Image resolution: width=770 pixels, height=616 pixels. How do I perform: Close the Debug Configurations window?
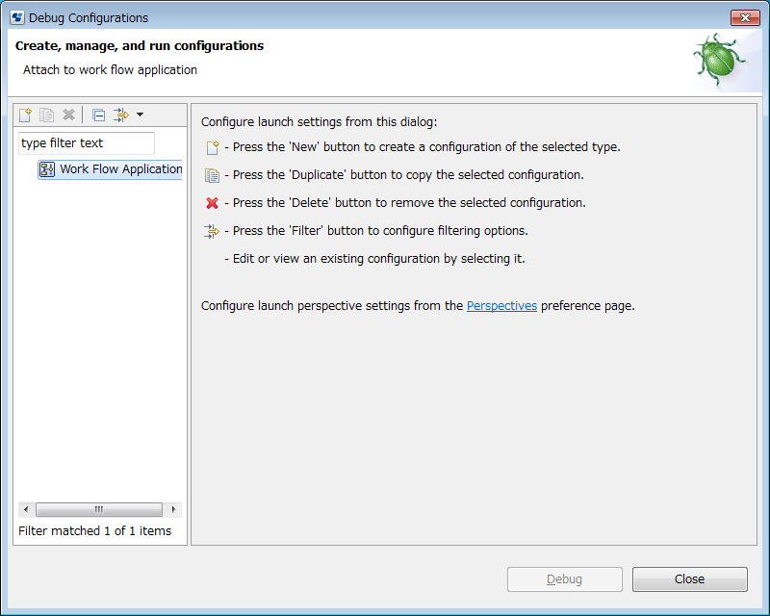[745, 17]
